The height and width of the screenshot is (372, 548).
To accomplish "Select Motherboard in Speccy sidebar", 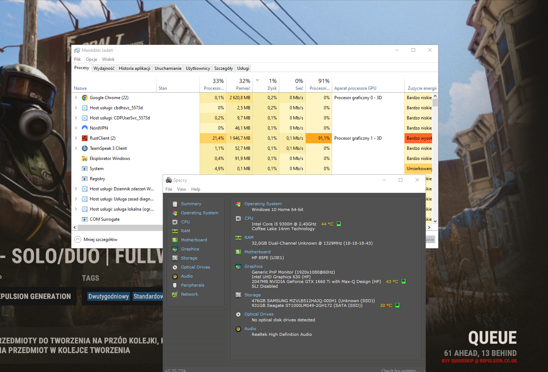I will point(194,240).
